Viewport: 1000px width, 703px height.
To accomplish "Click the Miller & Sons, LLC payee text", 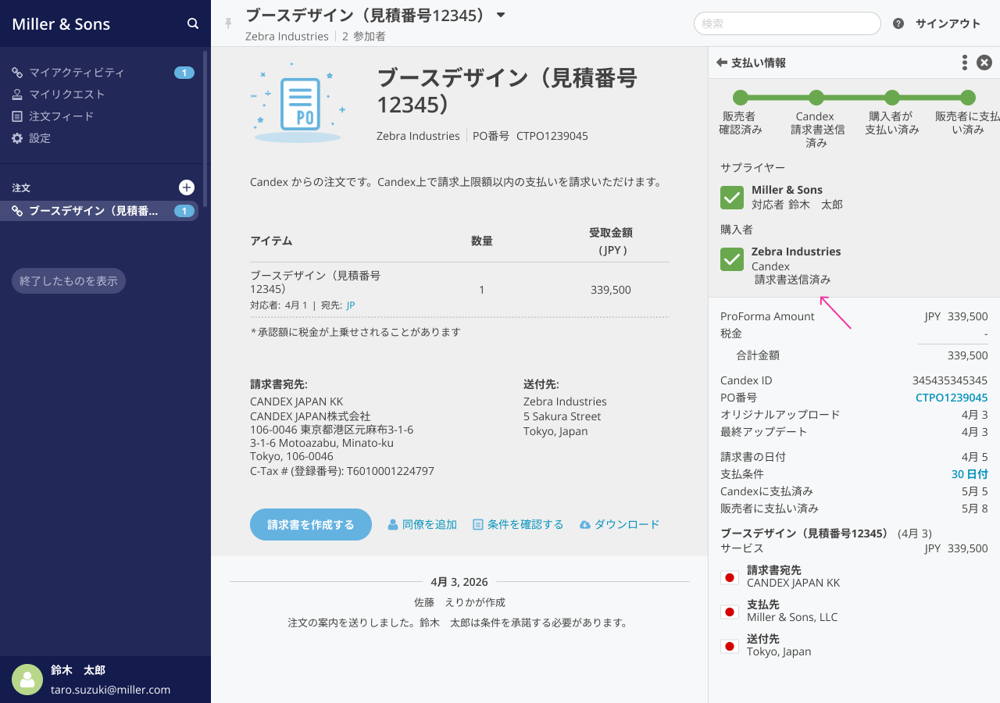I will (x=792, y=617).
